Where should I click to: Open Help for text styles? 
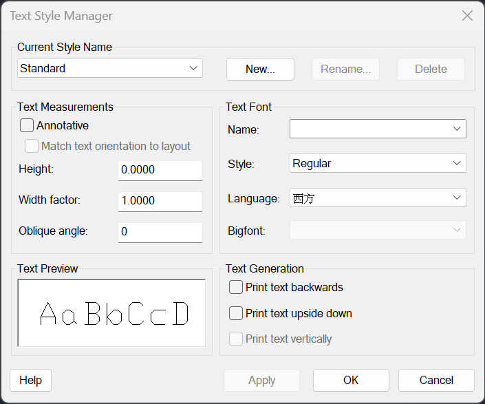[31, 380]
